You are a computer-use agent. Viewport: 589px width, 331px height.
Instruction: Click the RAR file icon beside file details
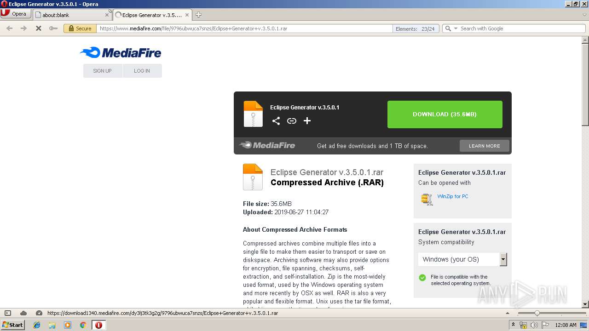[x=253, y=177]
